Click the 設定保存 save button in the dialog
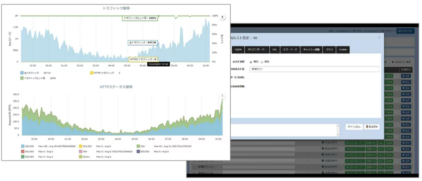The height and width of the screenshot is (181, 422). [x=372, y=127]
